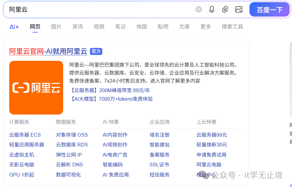
Task: Open the 文库 tab
Action: coord(184,27)
